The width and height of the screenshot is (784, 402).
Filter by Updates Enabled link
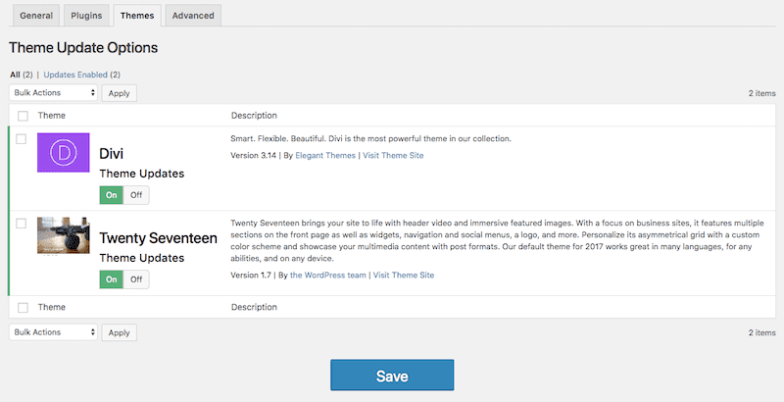[75, 75]
